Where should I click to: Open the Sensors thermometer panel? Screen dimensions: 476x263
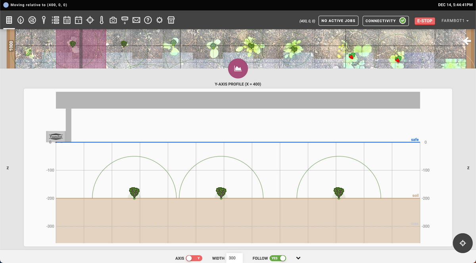click(102, 20)
